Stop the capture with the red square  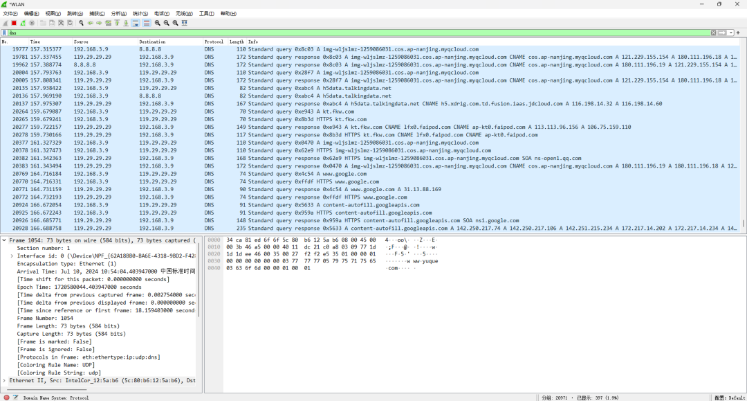tap(14, 23)
